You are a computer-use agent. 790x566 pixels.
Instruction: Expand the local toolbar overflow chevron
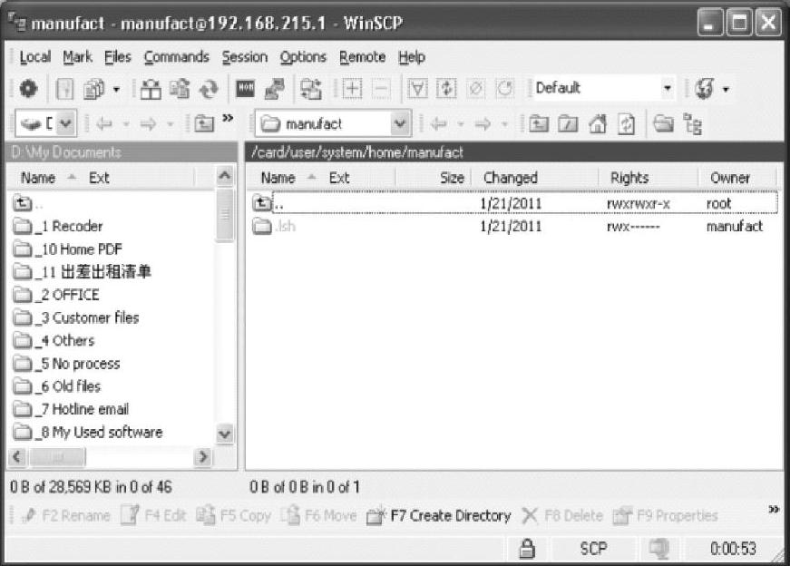228,118
